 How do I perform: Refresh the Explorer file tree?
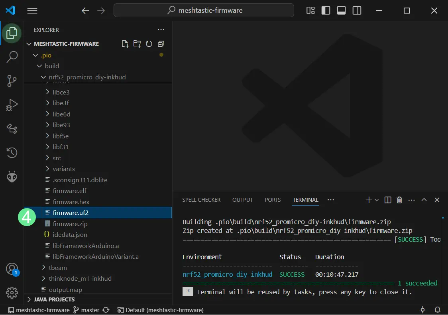tap(149, 44)
